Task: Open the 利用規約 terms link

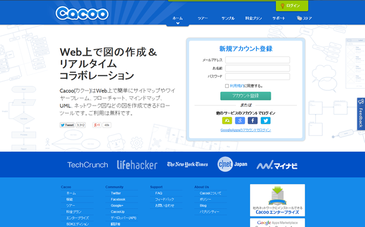Action: coord(237,86)
